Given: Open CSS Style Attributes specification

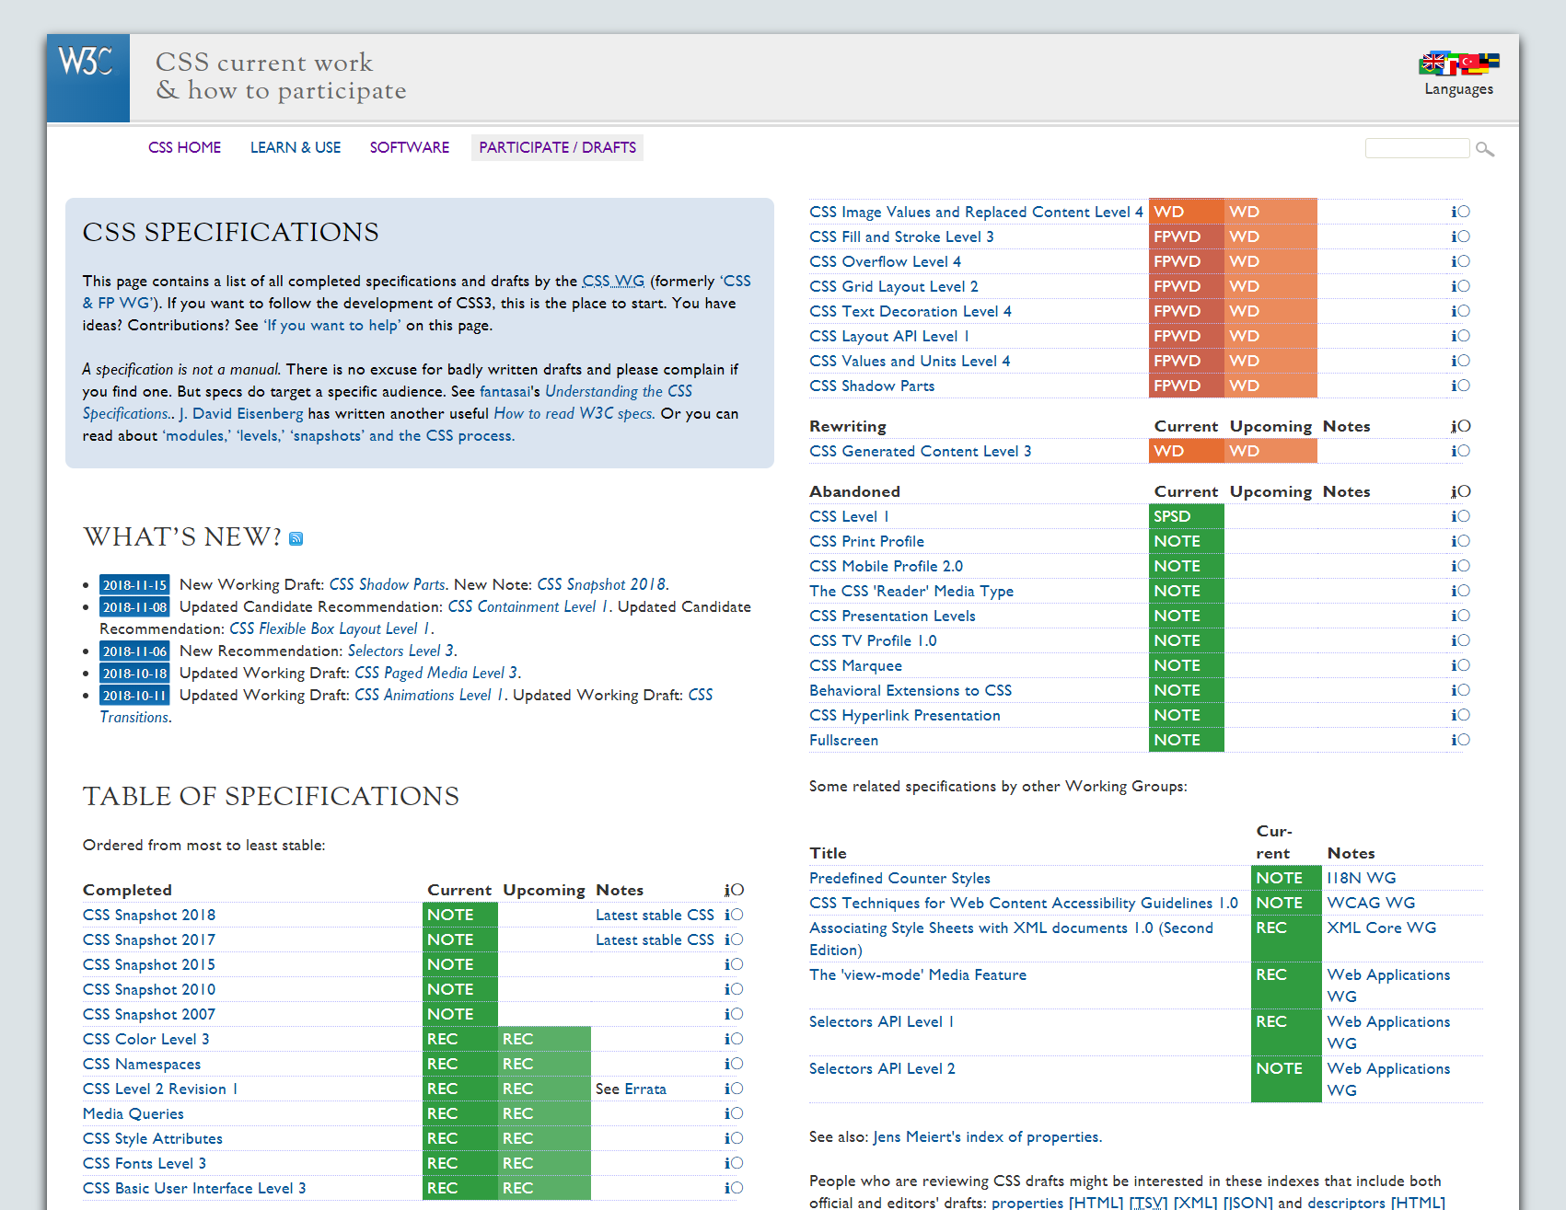Looking at the screenshot, I should click(x=153, y=1138).
